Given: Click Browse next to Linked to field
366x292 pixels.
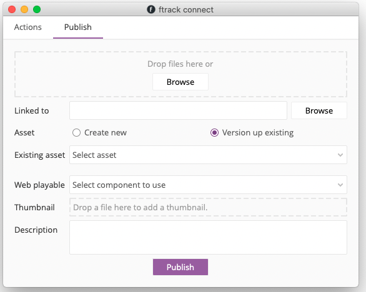Looking at the screenshot, I should pyautogui.click(x=319, y=110).
